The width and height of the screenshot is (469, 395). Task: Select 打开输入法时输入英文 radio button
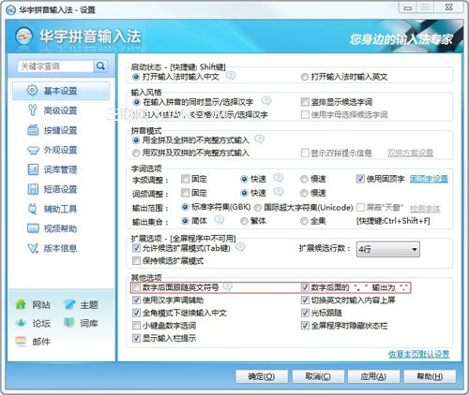click(304, 77)
